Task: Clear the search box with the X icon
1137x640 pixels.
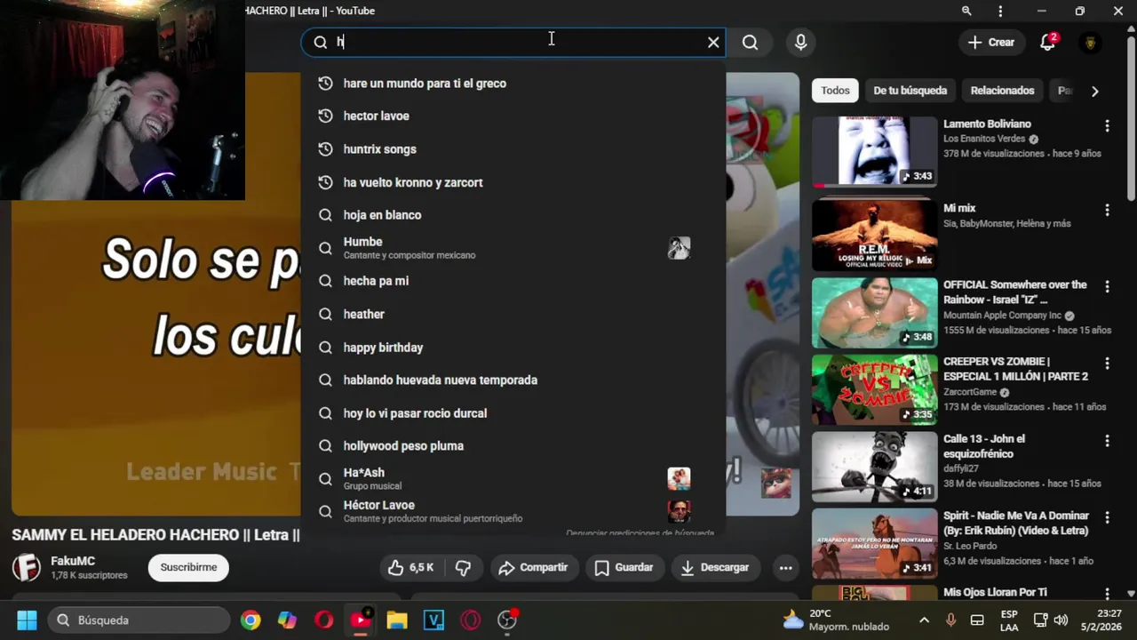Action: point(713,42)
